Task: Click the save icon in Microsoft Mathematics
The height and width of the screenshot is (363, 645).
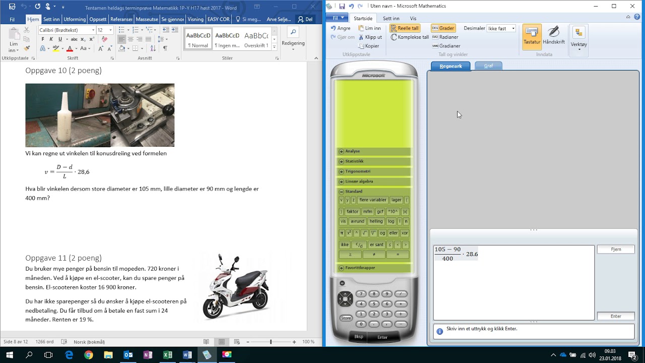Action: [342, 6]
